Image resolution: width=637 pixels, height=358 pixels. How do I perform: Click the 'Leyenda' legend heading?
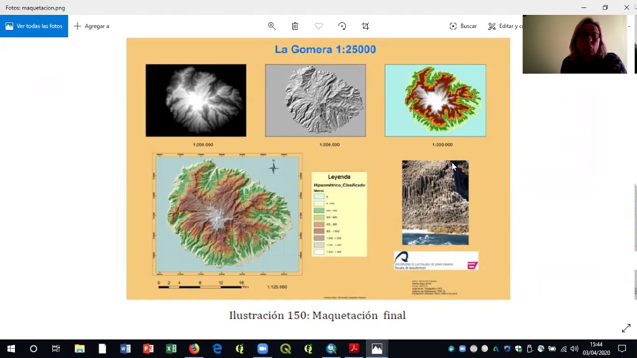point(339,177)
